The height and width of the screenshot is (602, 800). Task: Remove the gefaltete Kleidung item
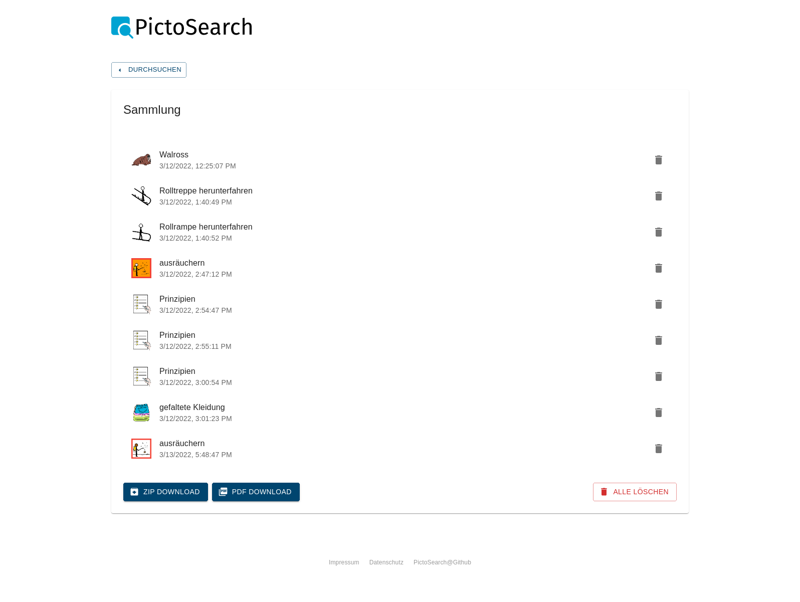point(659,413)
